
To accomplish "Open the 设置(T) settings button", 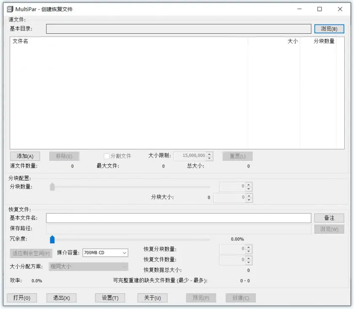I will click(x=110, y=298).
